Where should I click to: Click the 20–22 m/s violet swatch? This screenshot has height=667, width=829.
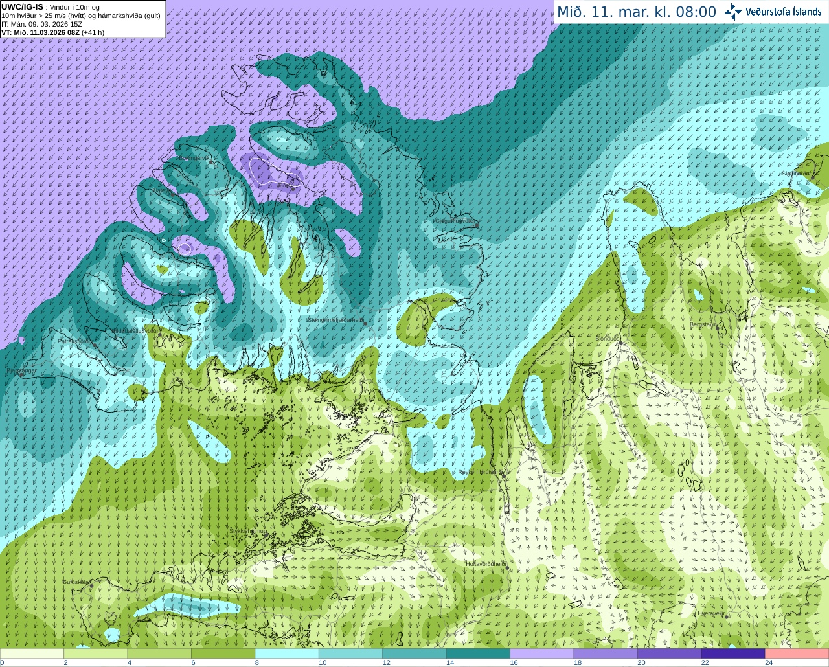click(670, 653)
